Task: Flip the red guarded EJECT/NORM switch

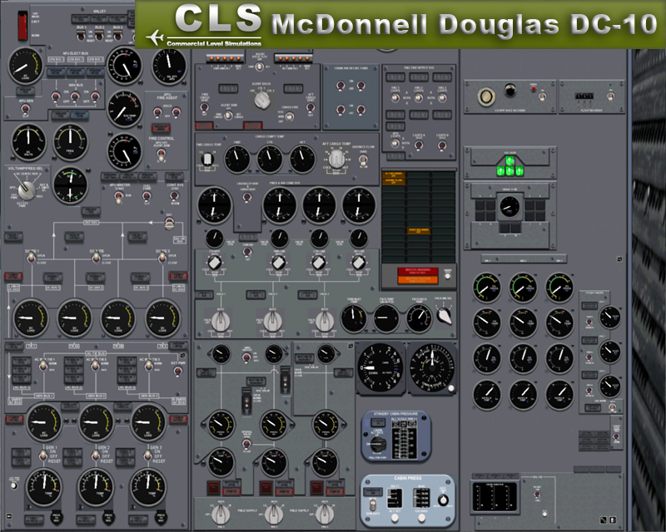Action: pyautogui.click(x=22, y=26)
